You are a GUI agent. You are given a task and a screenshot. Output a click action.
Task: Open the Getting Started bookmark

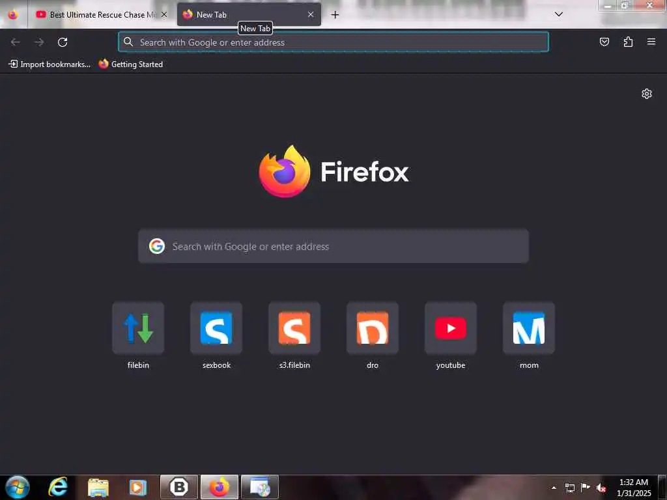click(x=130, y=64)
